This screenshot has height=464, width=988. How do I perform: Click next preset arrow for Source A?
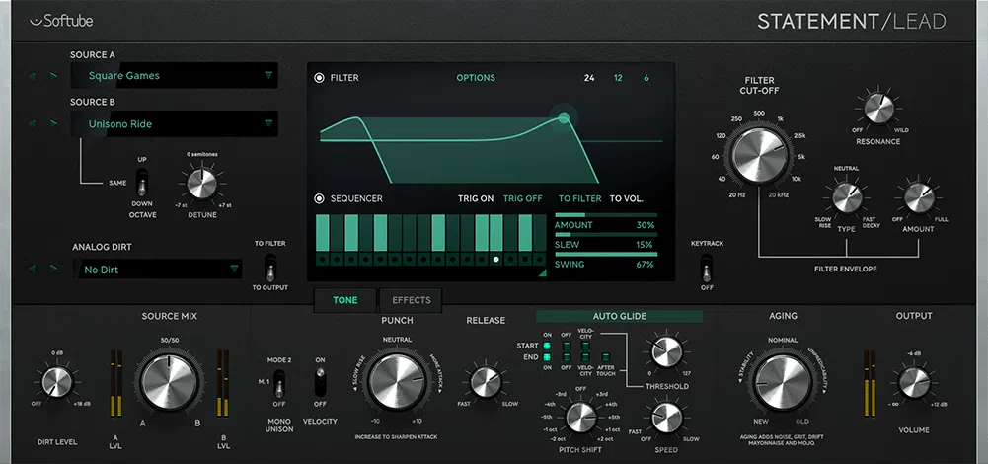[53, 75]
